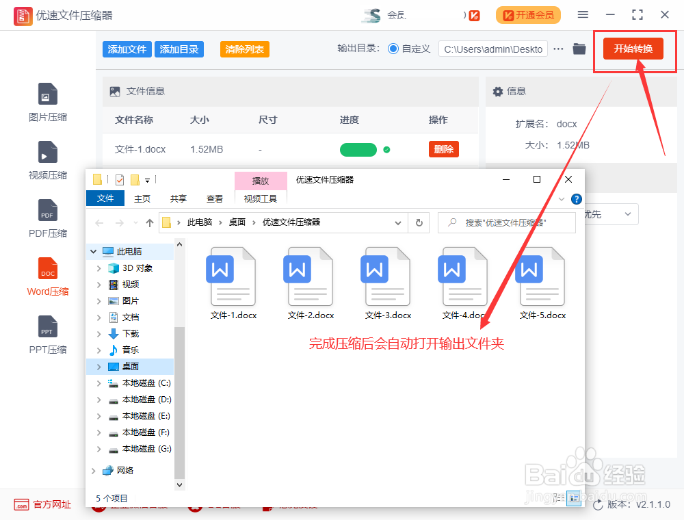
Task: Click the Explorer nav pane scrollbar down arrow
Action: [179, 484]
